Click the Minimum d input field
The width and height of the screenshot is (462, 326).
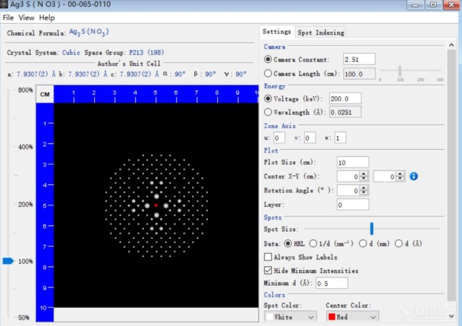(x=331, y=283)
